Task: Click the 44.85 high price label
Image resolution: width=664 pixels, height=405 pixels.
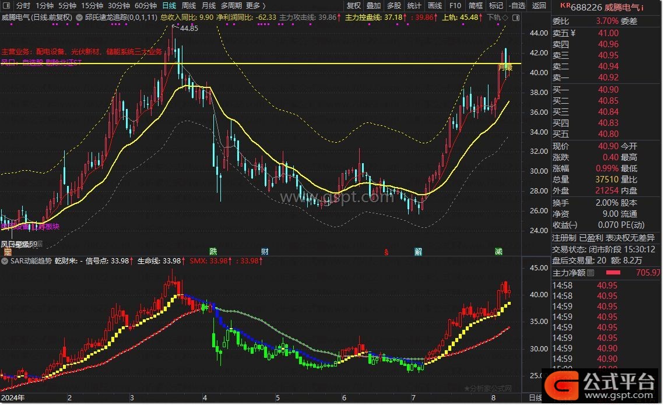Action: click(x=189, y=29)
